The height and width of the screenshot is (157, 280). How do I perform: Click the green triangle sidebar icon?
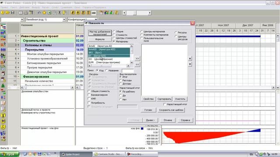point(3,85)
